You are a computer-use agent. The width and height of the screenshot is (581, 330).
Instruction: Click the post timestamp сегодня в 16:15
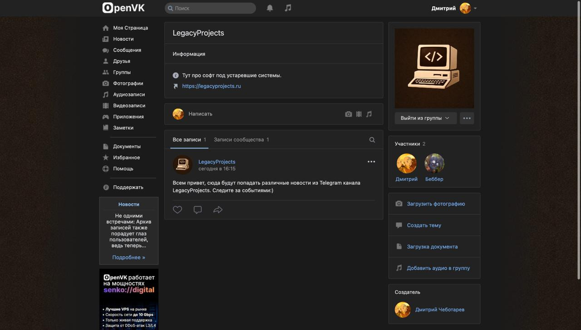(x=217, y=169)
